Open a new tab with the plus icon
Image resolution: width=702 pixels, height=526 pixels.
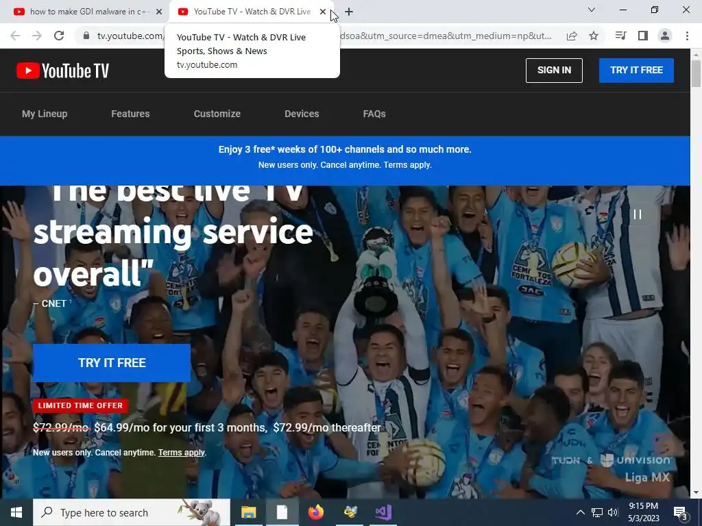(x=349, y=12)
